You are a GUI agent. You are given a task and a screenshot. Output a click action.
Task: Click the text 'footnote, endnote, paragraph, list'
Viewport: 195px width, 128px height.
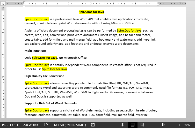[x=48, y=115]
